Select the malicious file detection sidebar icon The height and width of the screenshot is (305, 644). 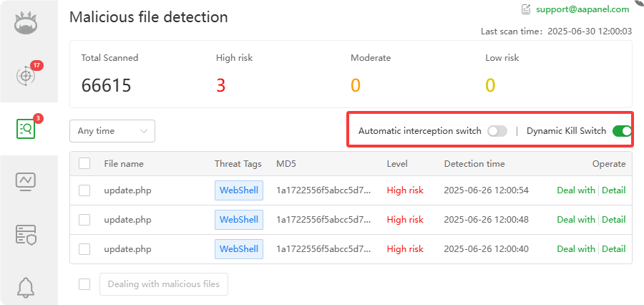pyautogui.click(x=27, y=129)
